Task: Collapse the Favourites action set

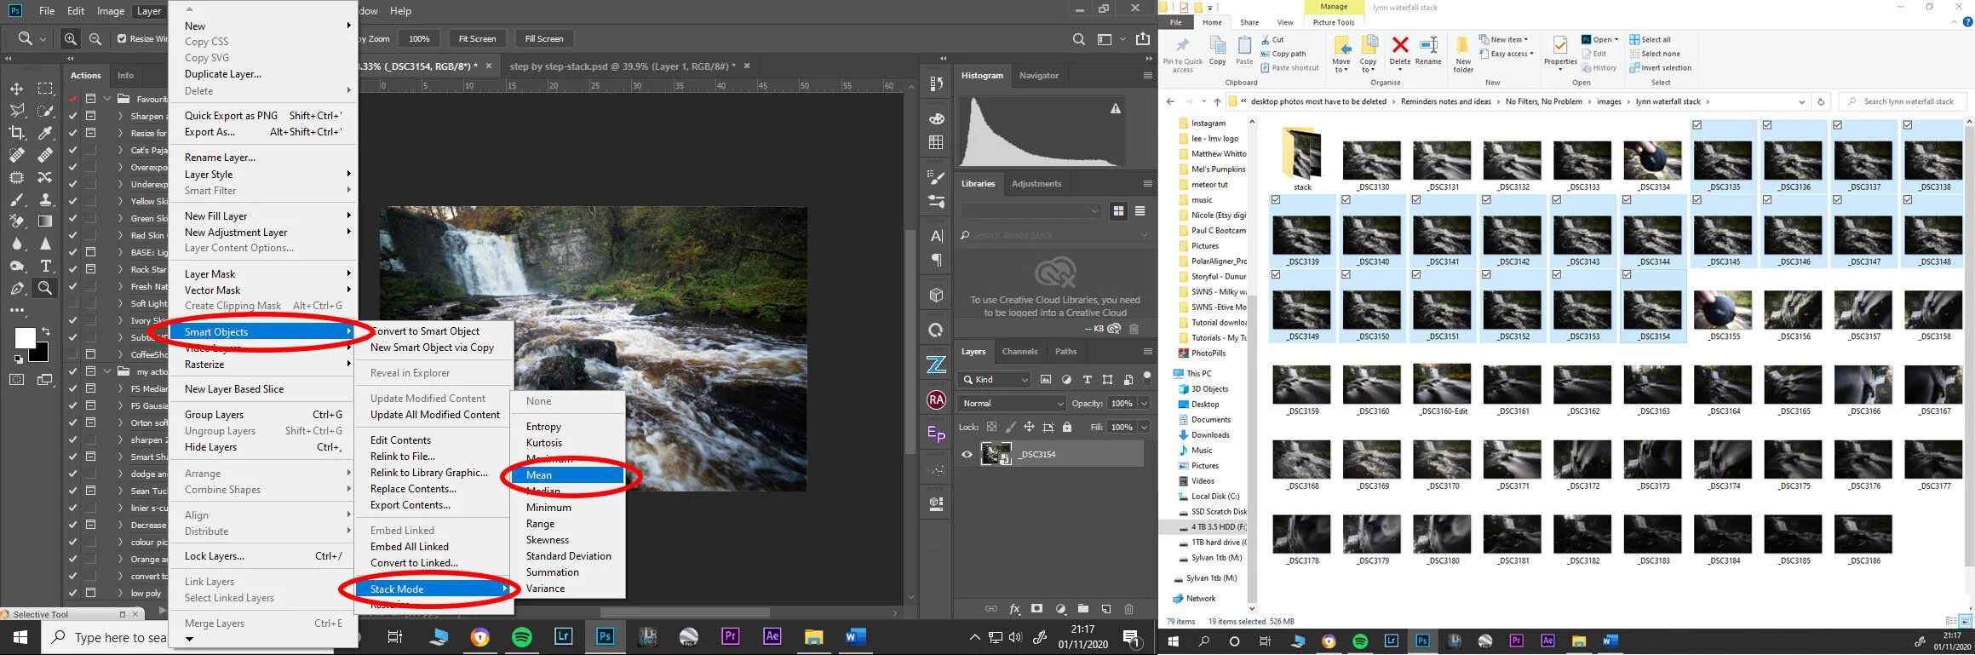Action: tap(107, 99)
